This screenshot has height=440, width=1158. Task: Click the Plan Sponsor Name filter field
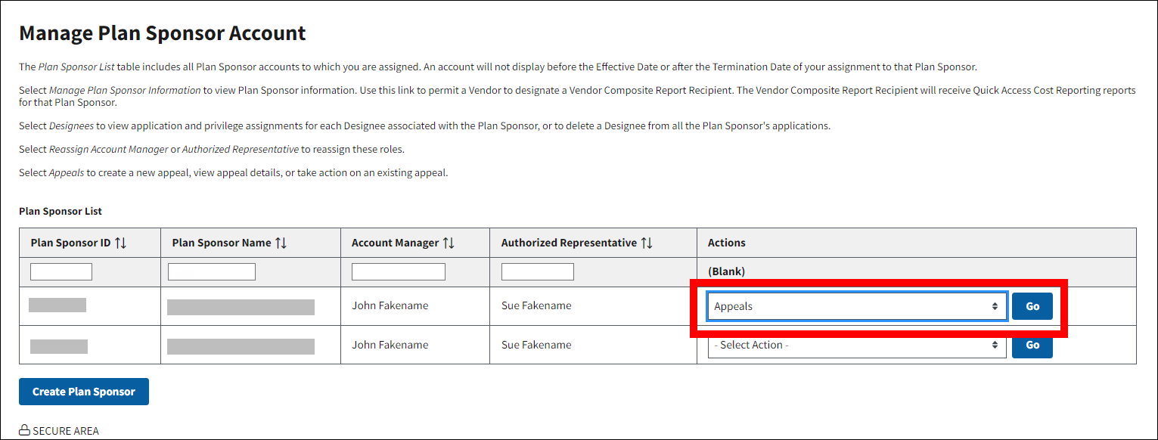[212, 271]
